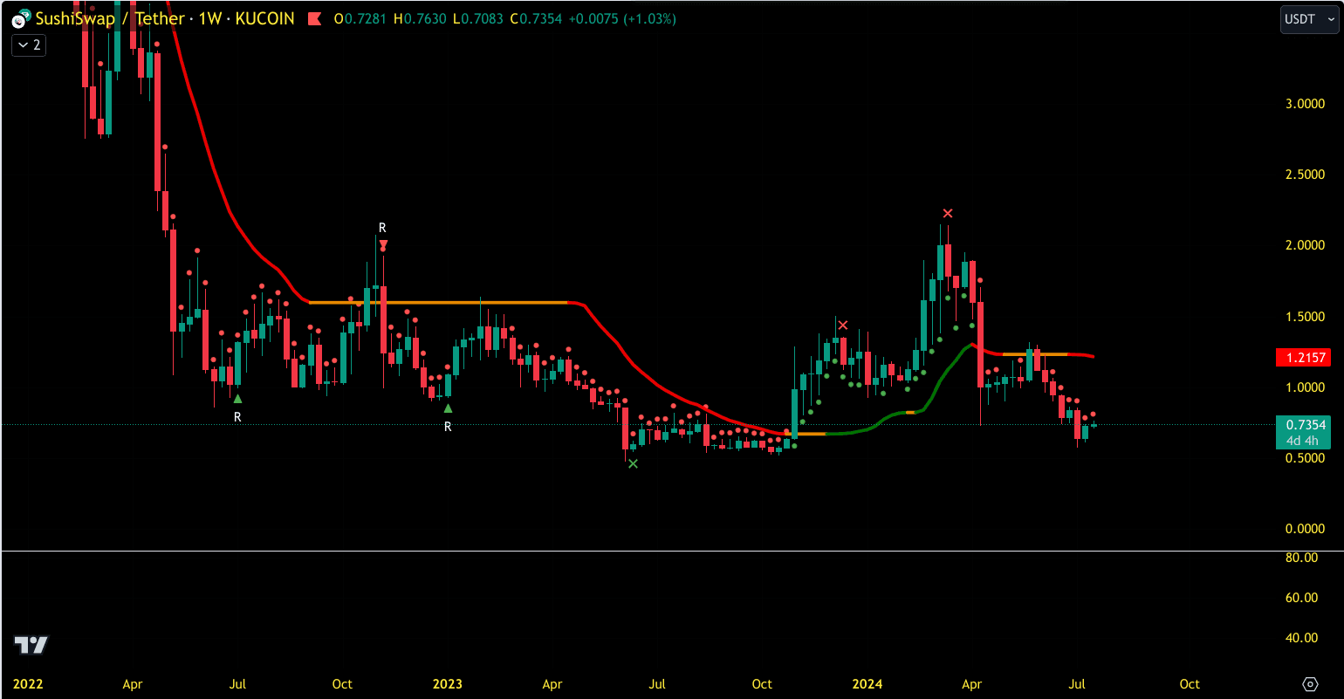
Task: Click the 2023 time axis label
Action: 447,684
